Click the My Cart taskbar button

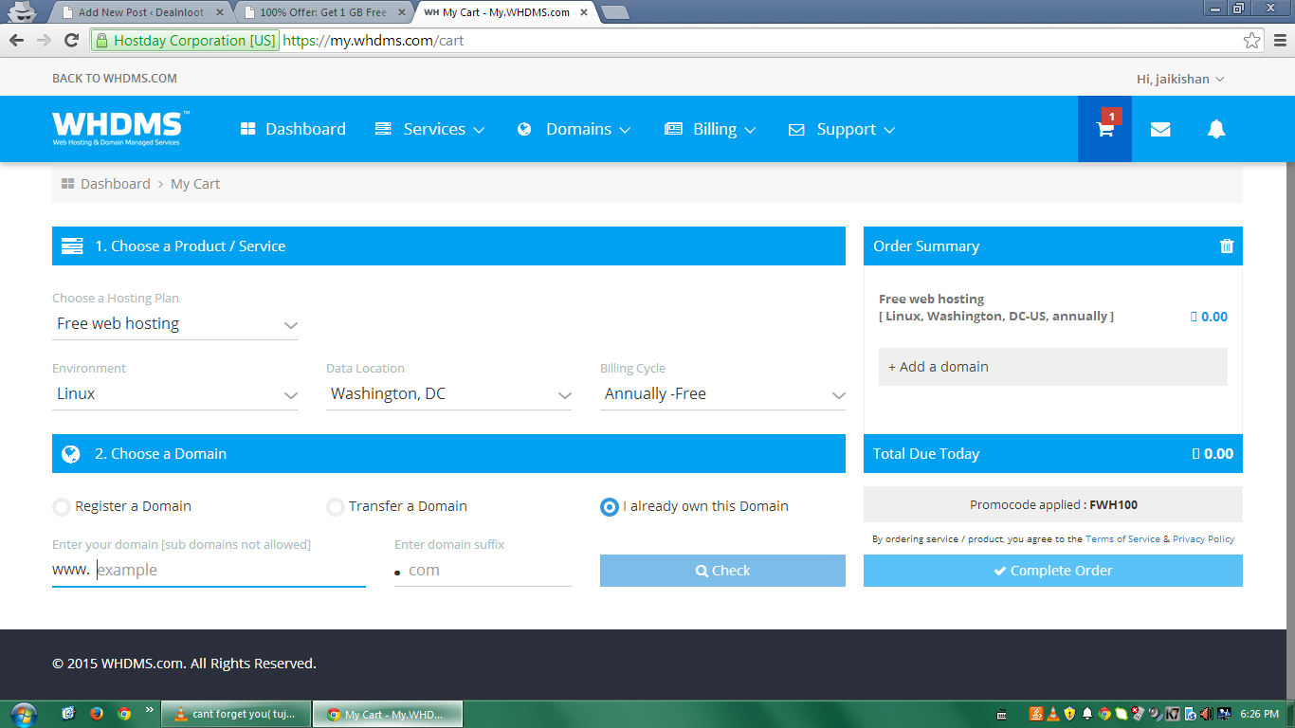[x=389, y=714]
